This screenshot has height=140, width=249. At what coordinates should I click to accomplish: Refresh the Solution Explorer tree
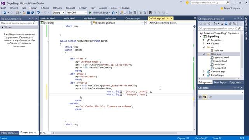tap(226, 24)
